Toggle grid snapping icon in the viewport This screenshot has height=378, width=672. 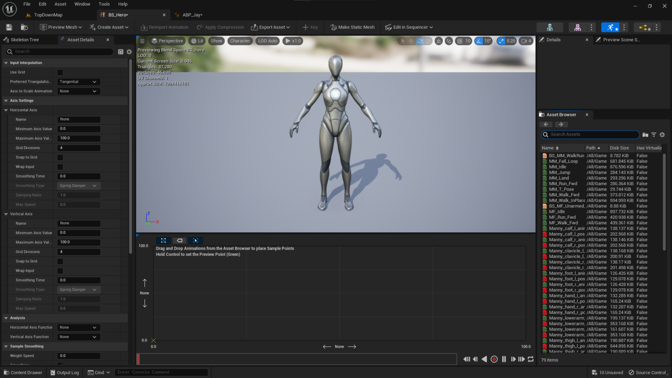coord(460,41)
